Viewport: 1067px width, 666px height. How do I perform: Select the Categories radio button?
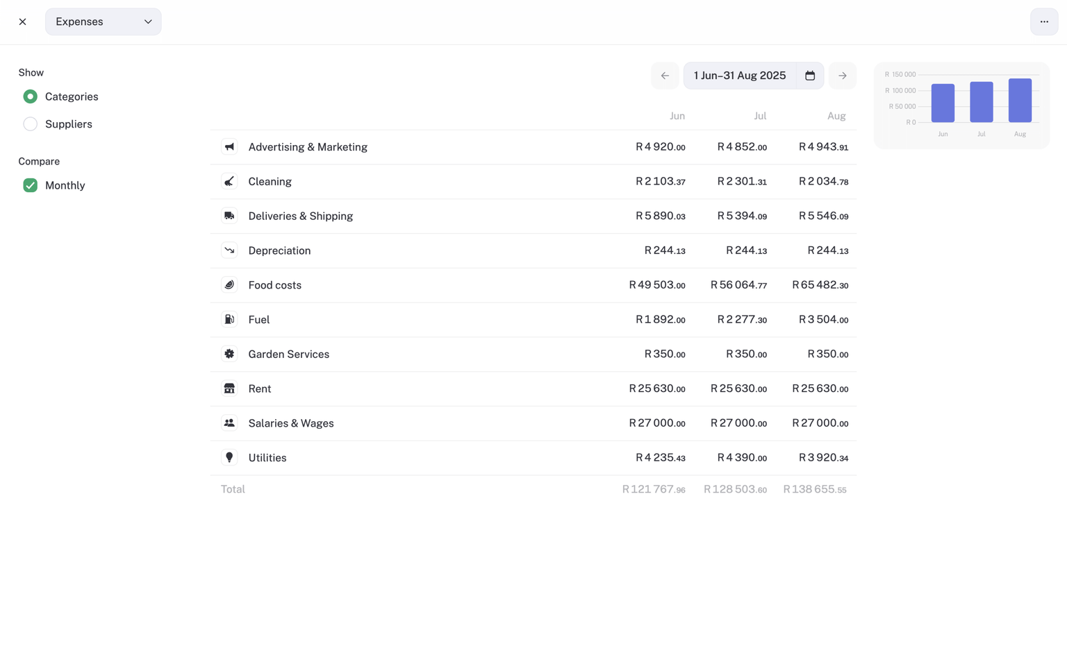(x=31, y=96)
